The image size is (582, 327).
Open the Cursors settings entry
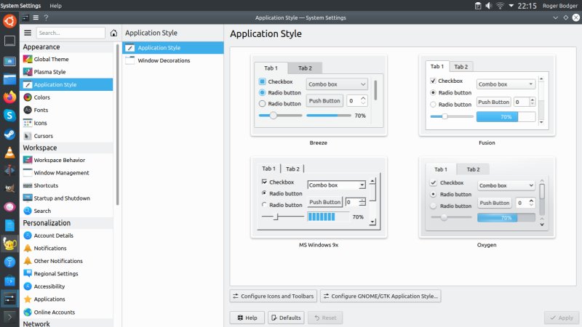click(43, 136)
